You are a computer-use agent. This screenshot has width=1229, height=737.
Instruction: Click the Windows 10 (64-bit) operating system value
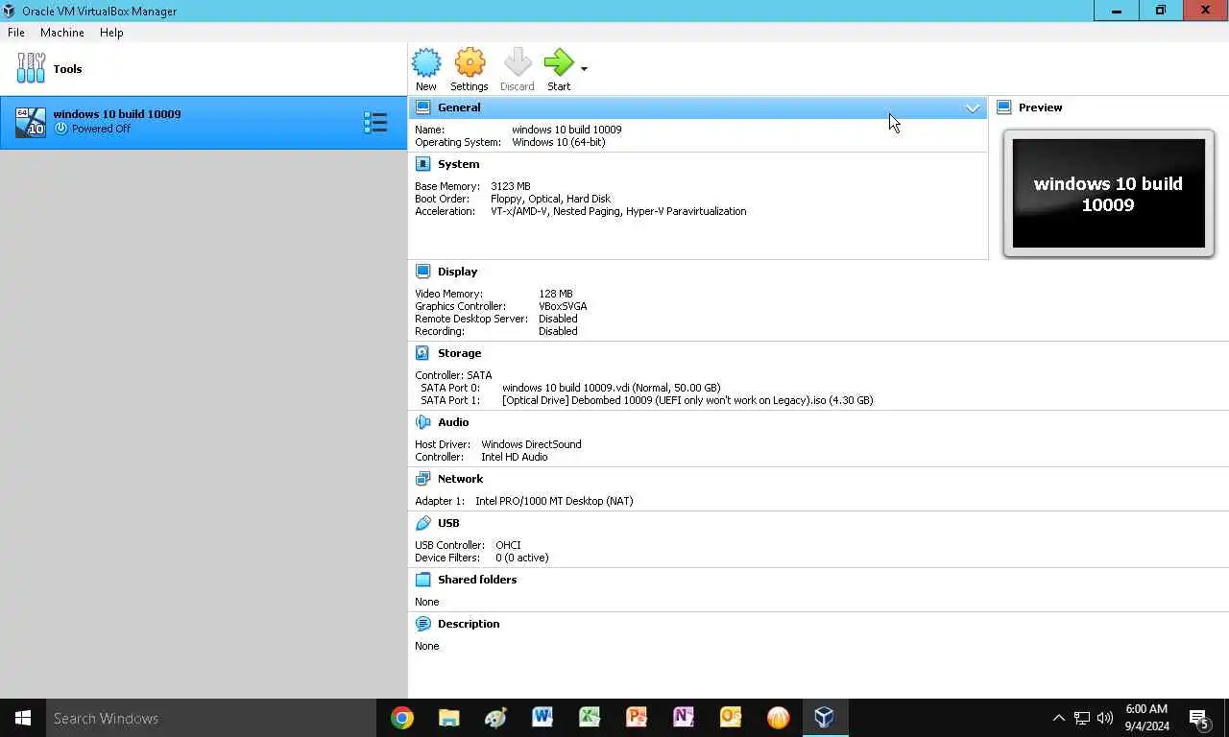pos(558,142)
